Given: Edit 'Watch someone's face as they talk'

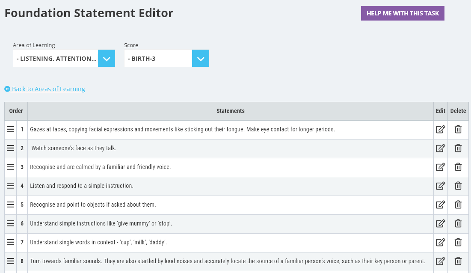Looking at the screenshot, I should point(440,148).
